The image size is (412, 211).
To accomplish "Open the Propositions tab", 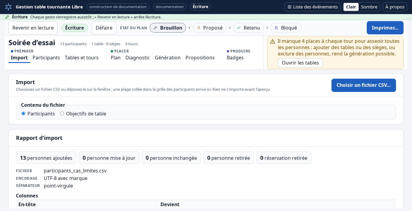I will coord(200,58).
